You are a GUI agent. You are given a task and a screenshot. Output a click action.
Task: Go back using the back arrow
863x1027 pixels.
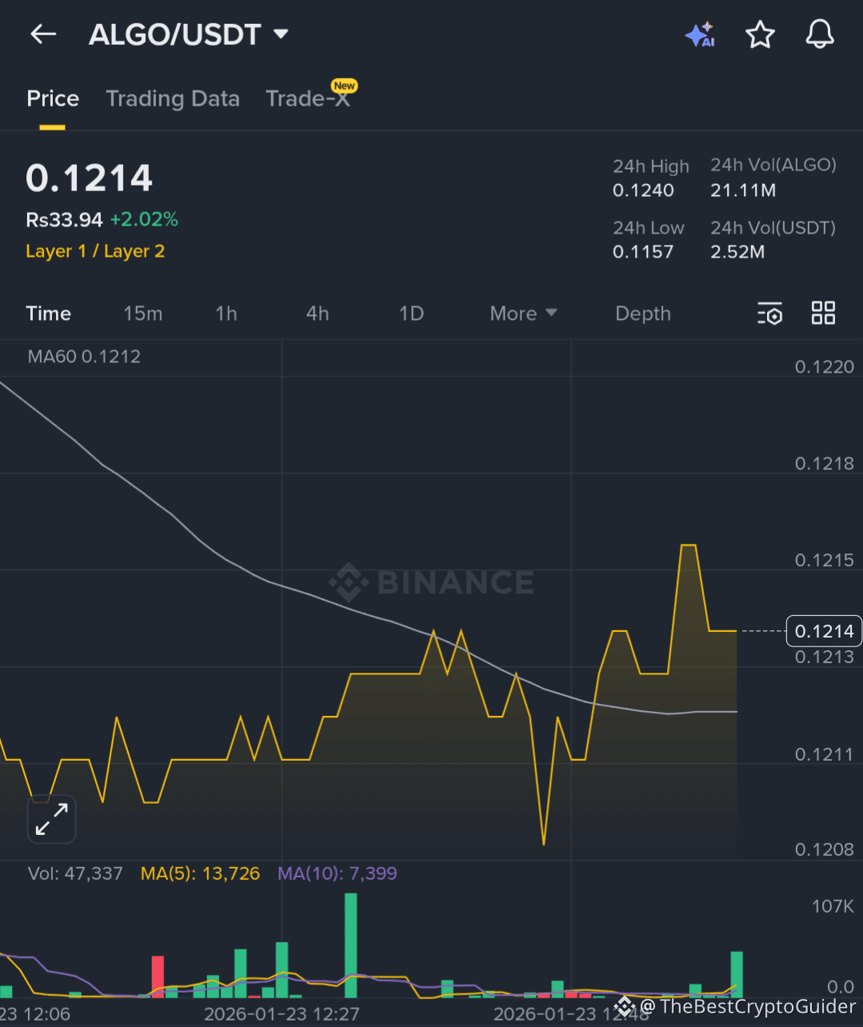tap(42, 34)
